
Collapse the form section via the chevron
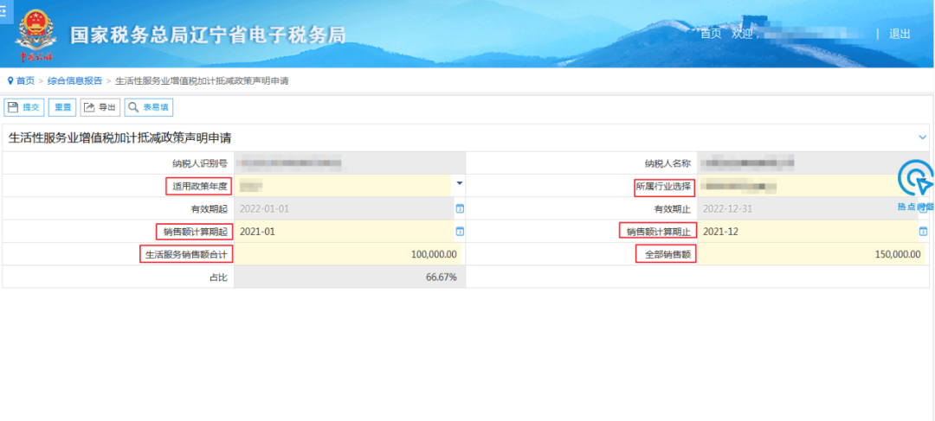point(922,137)
